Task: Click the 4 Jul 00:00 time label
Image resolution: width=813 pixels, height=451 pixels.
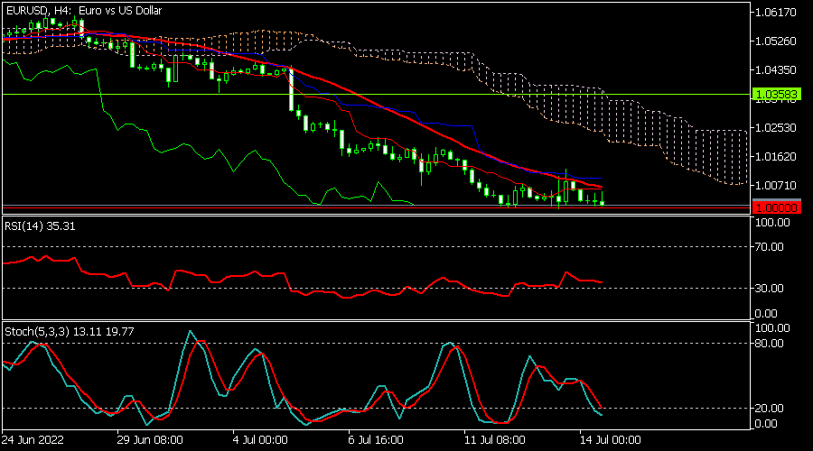Action: 260,440
